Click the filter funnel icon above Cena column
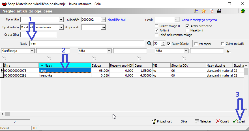Image resolution: width=249 pixels, height=131 pixels. click(139, 58)
